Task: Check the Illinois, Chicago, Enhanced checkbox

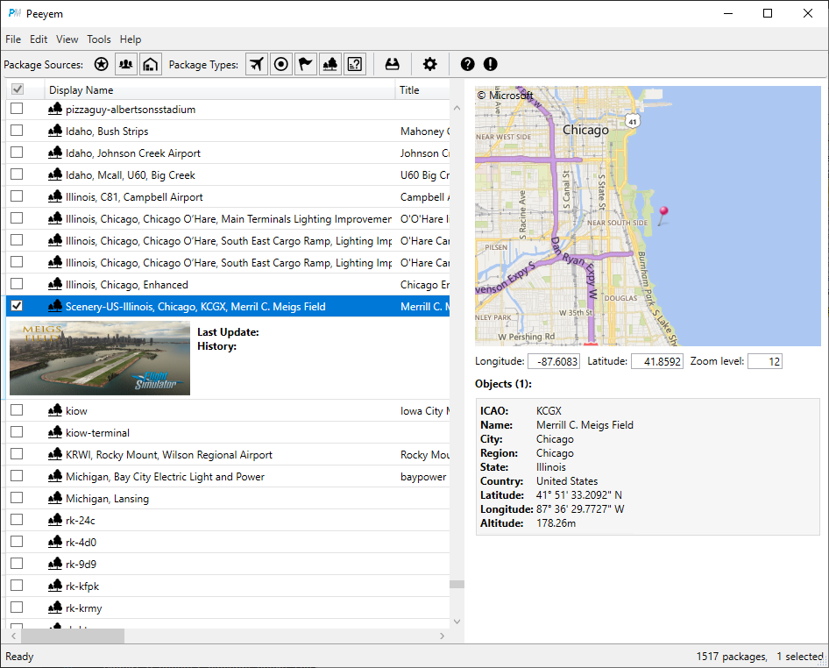Action: (x=17, y=284)
